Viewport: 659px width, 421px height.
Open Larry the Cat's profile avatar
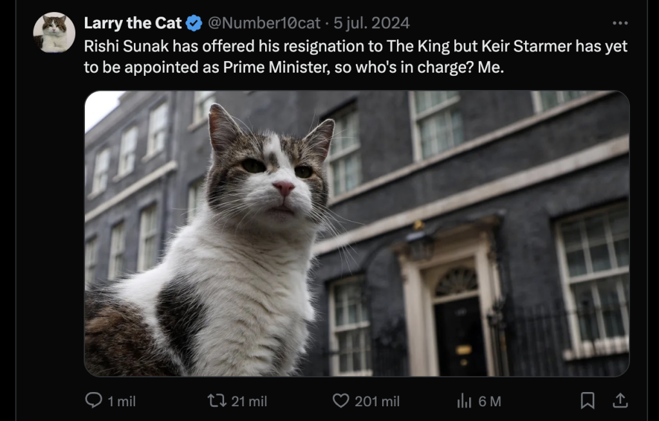click(x=54, y=32)
